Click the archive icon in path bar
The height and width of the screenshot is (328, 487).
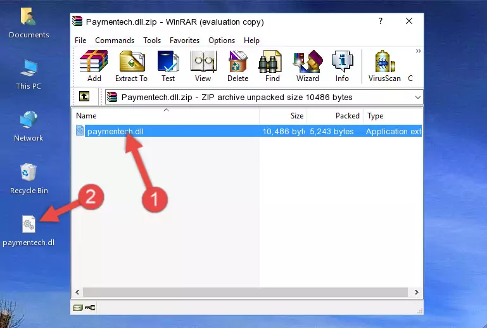112,98
